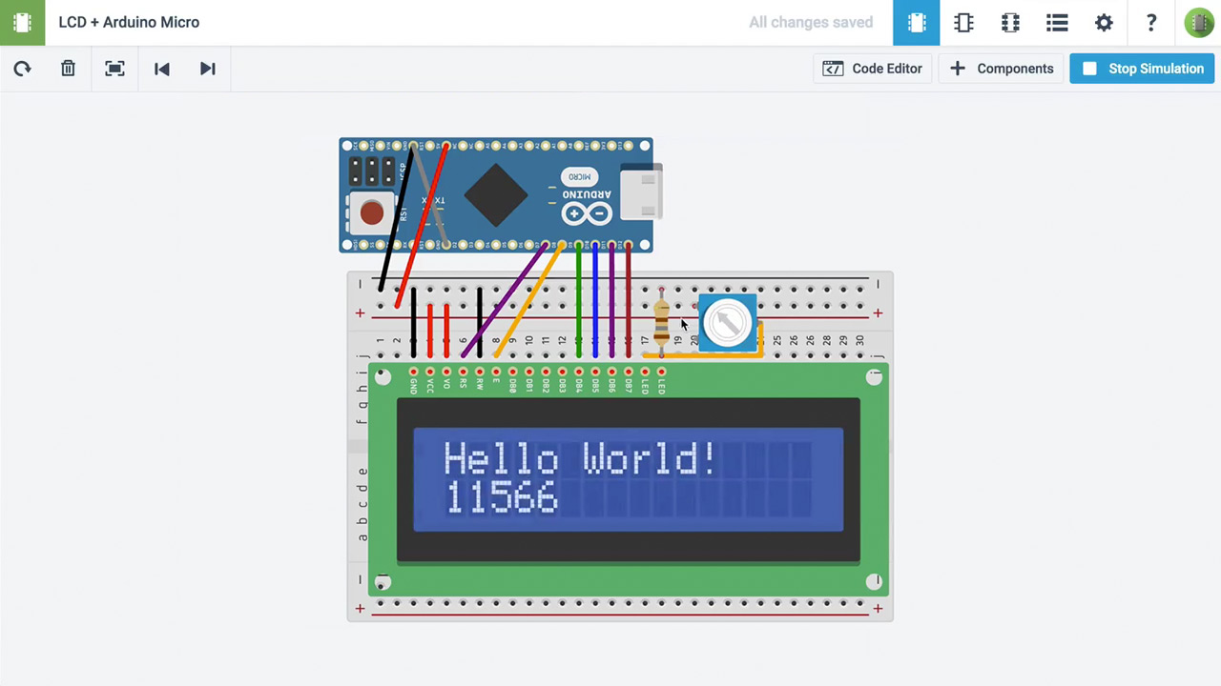Adjust the potentiometer knob
Screen dimensions: 1221x686
tap(728, 323)
